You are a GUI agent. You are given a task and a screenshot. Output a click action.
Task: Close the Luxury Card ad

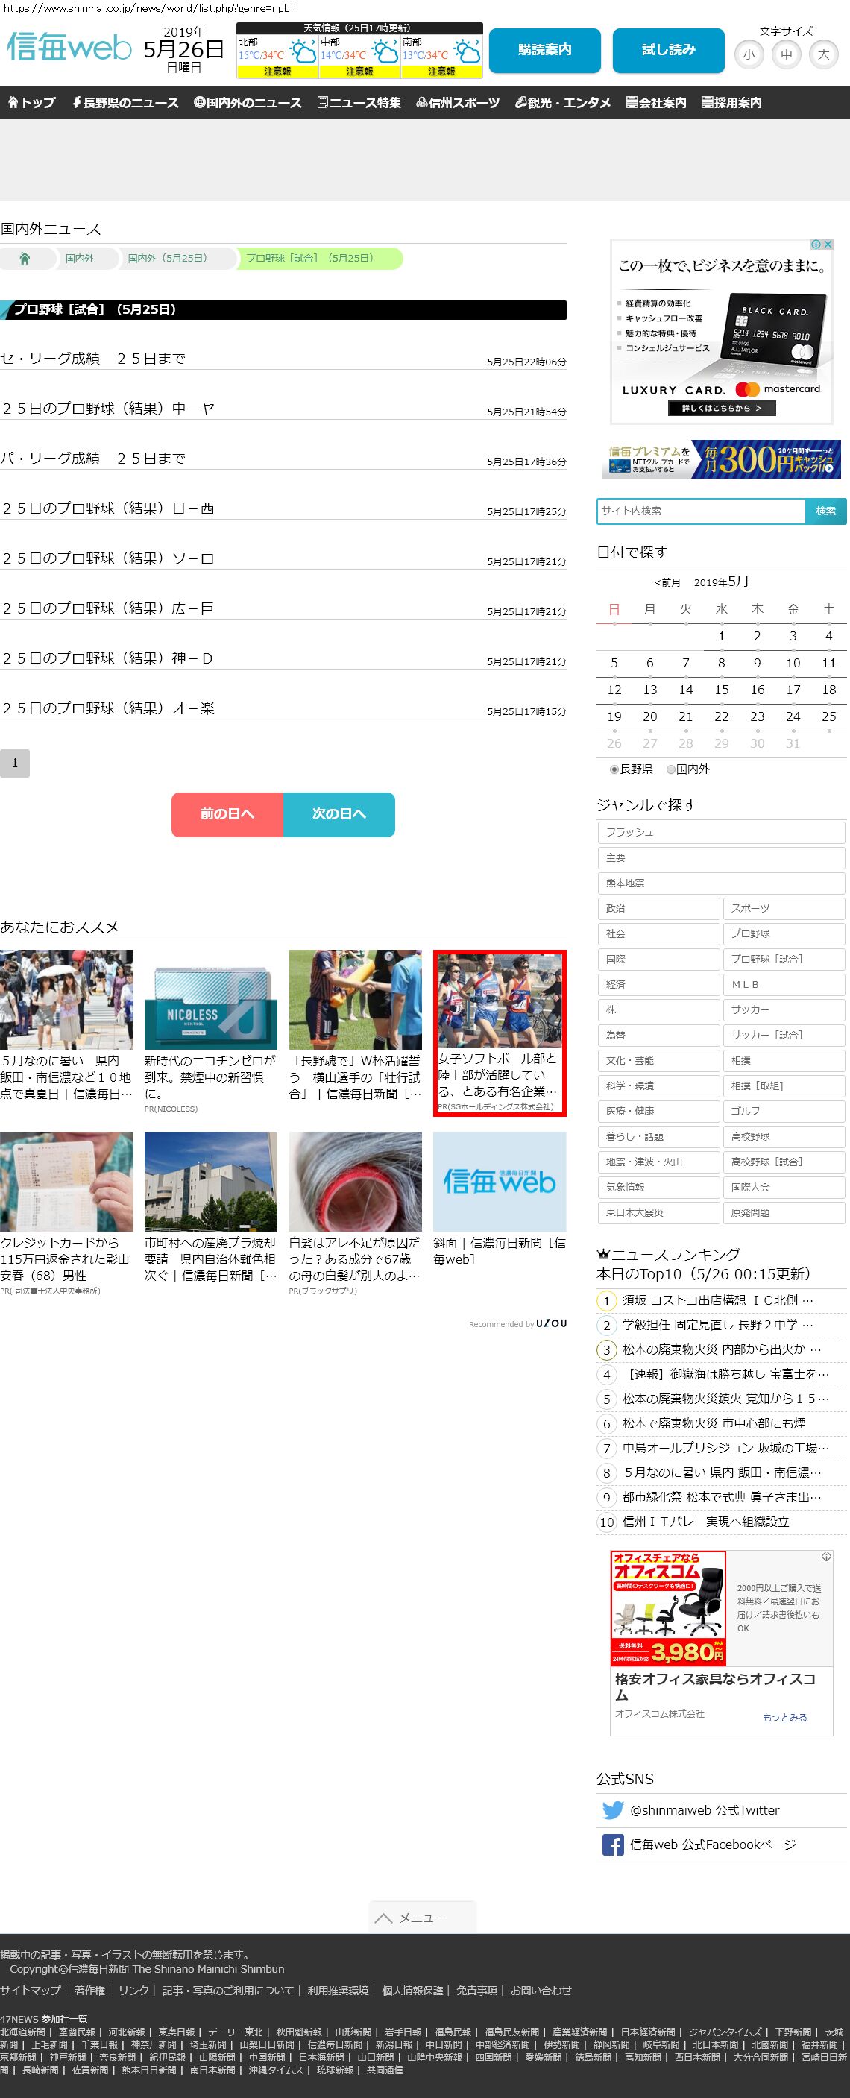point(827,245)
